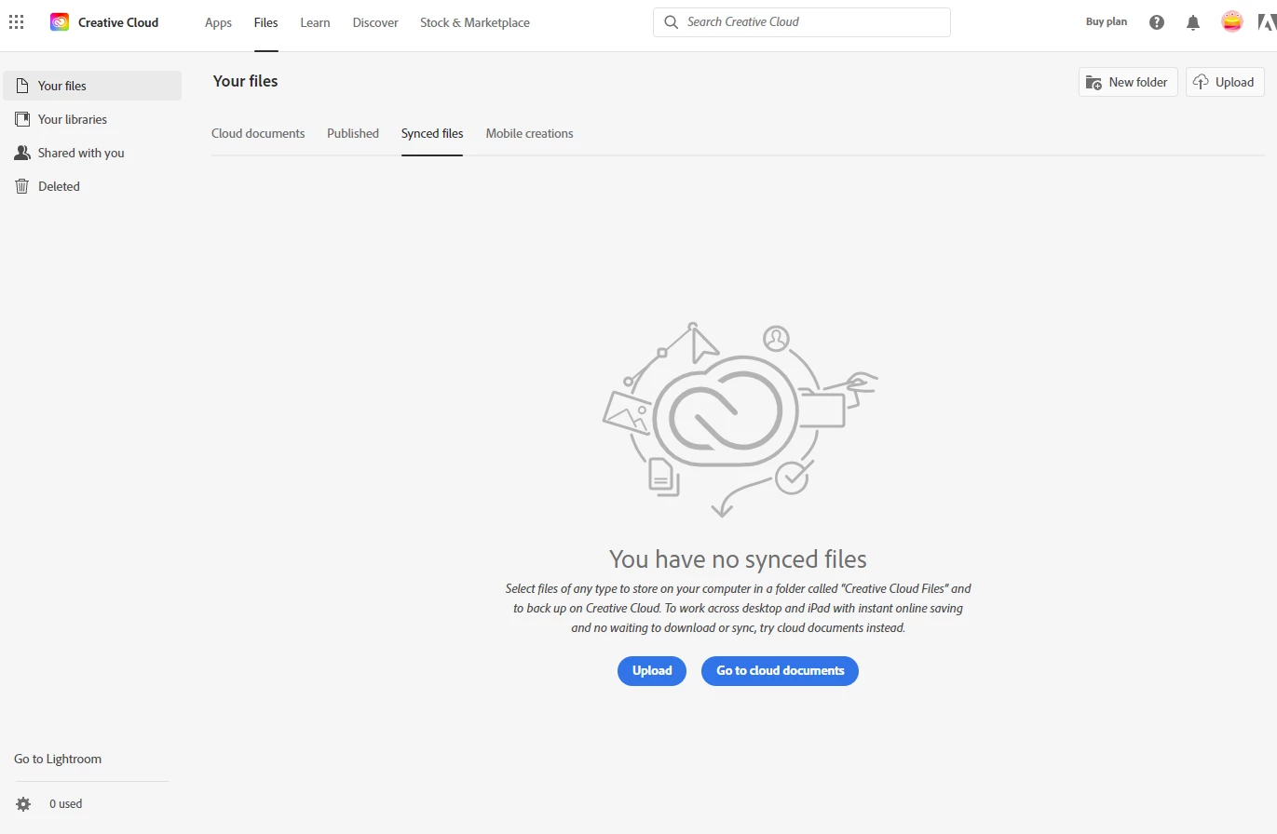Image resolution: width=1277 pixels, height=834 pixels.
Task: Click the New folder button label
Action: point(1138,82)
